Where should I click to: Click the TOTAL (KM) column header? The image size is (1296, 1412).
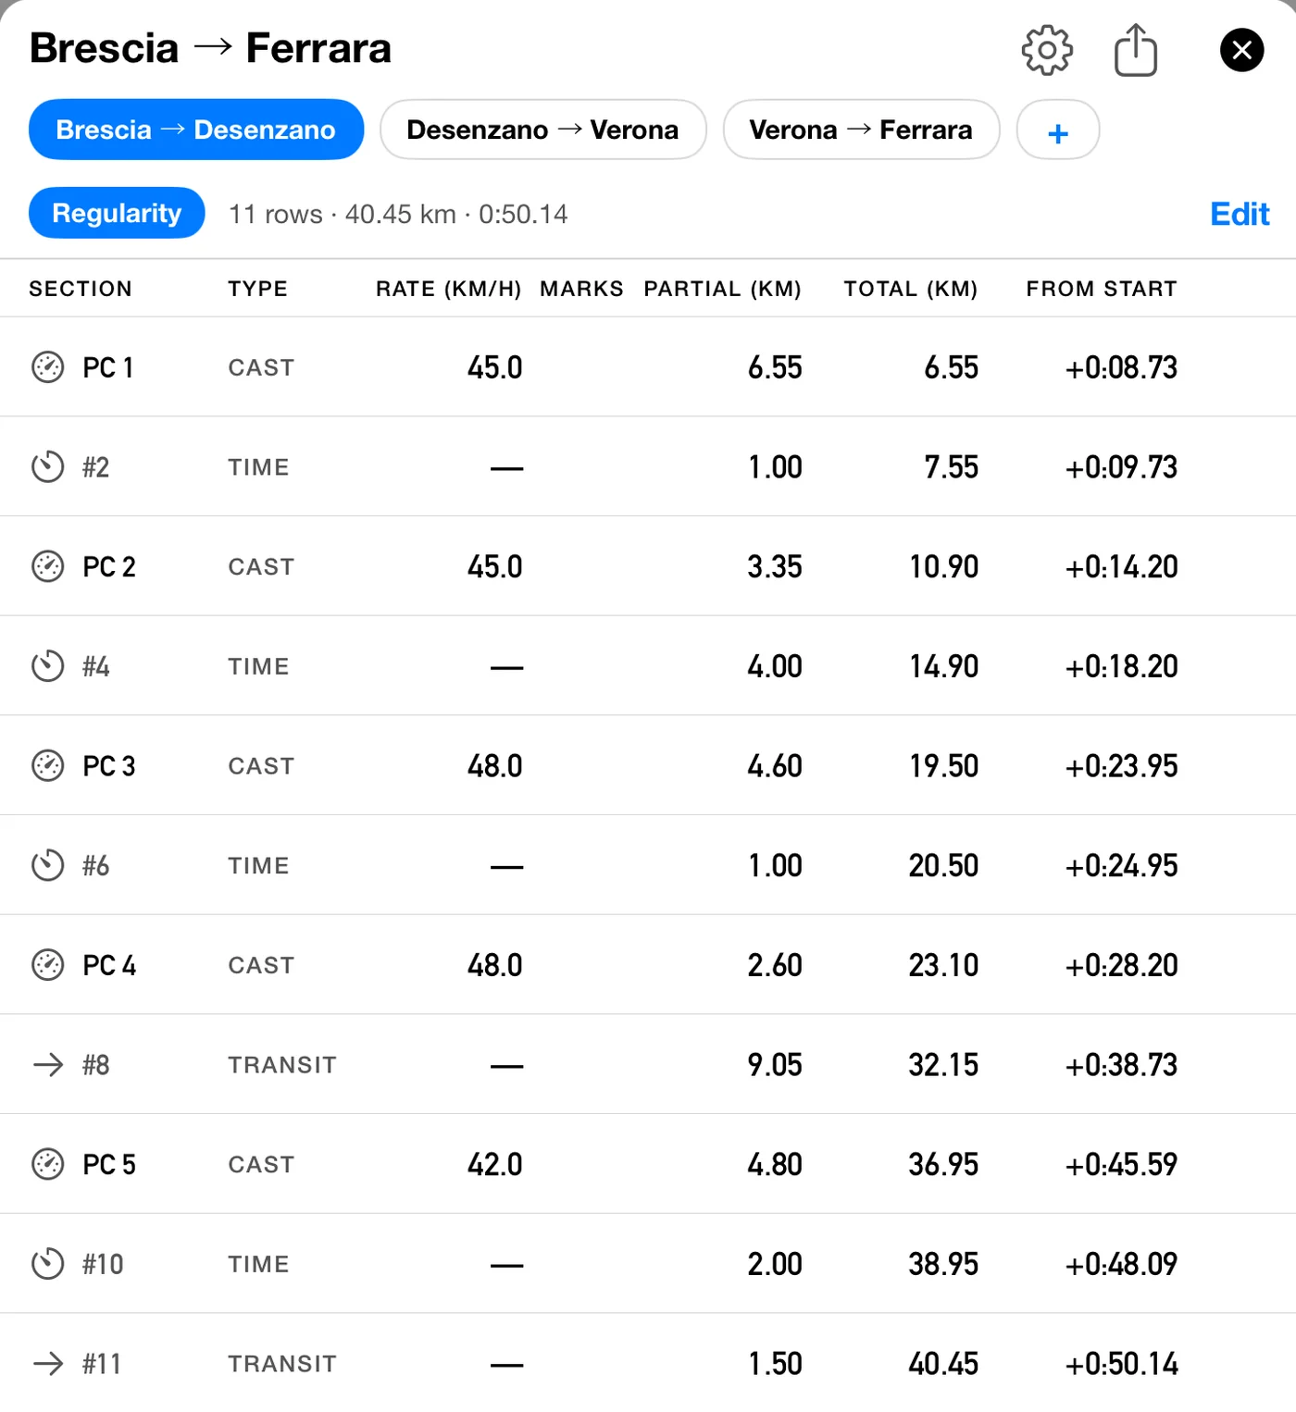click(911, 289)
